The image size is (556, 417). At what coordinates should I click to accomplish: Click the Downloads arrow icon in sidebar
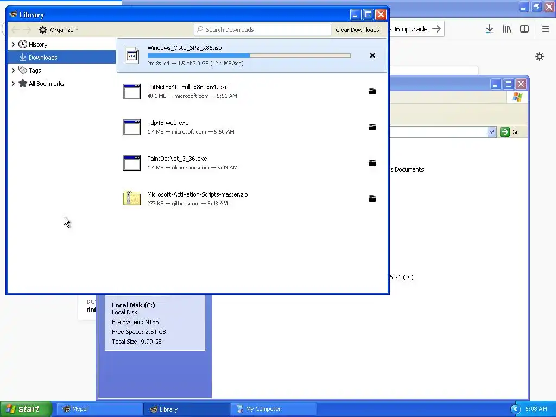click(x=23, y=57)
